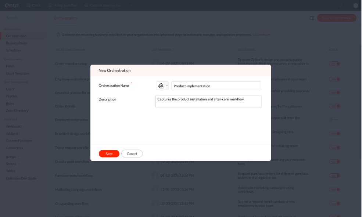Click the orchestration icon in the dialog

[160, 86]
